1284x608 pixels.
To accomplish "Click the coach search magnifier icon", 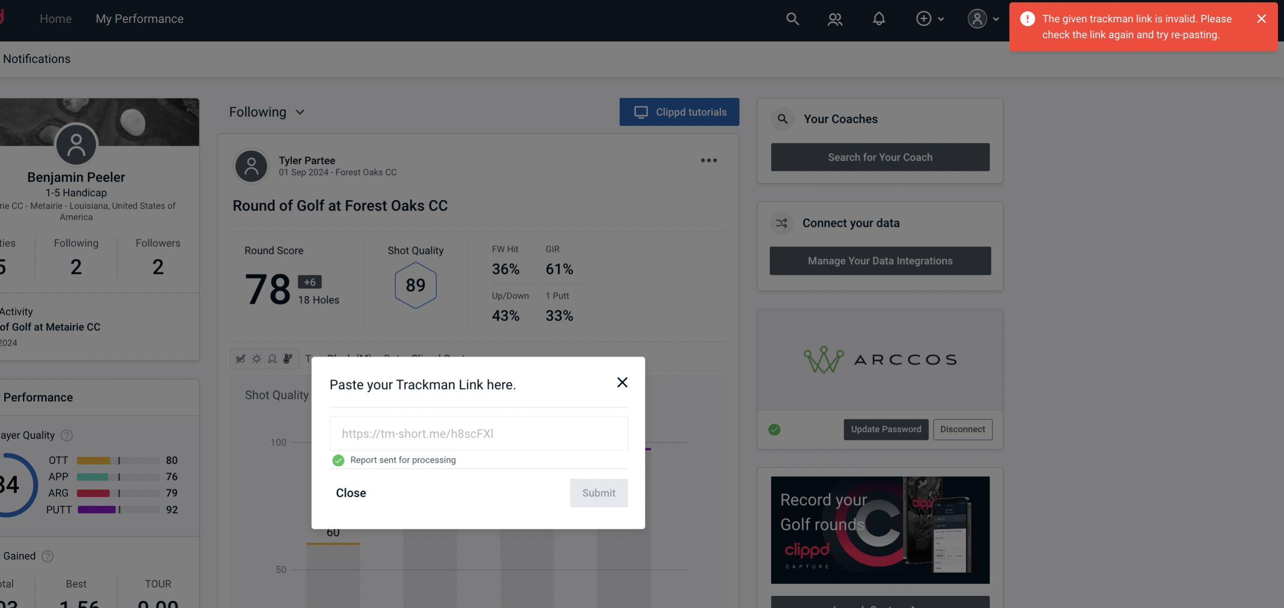I will coord(783,119).
